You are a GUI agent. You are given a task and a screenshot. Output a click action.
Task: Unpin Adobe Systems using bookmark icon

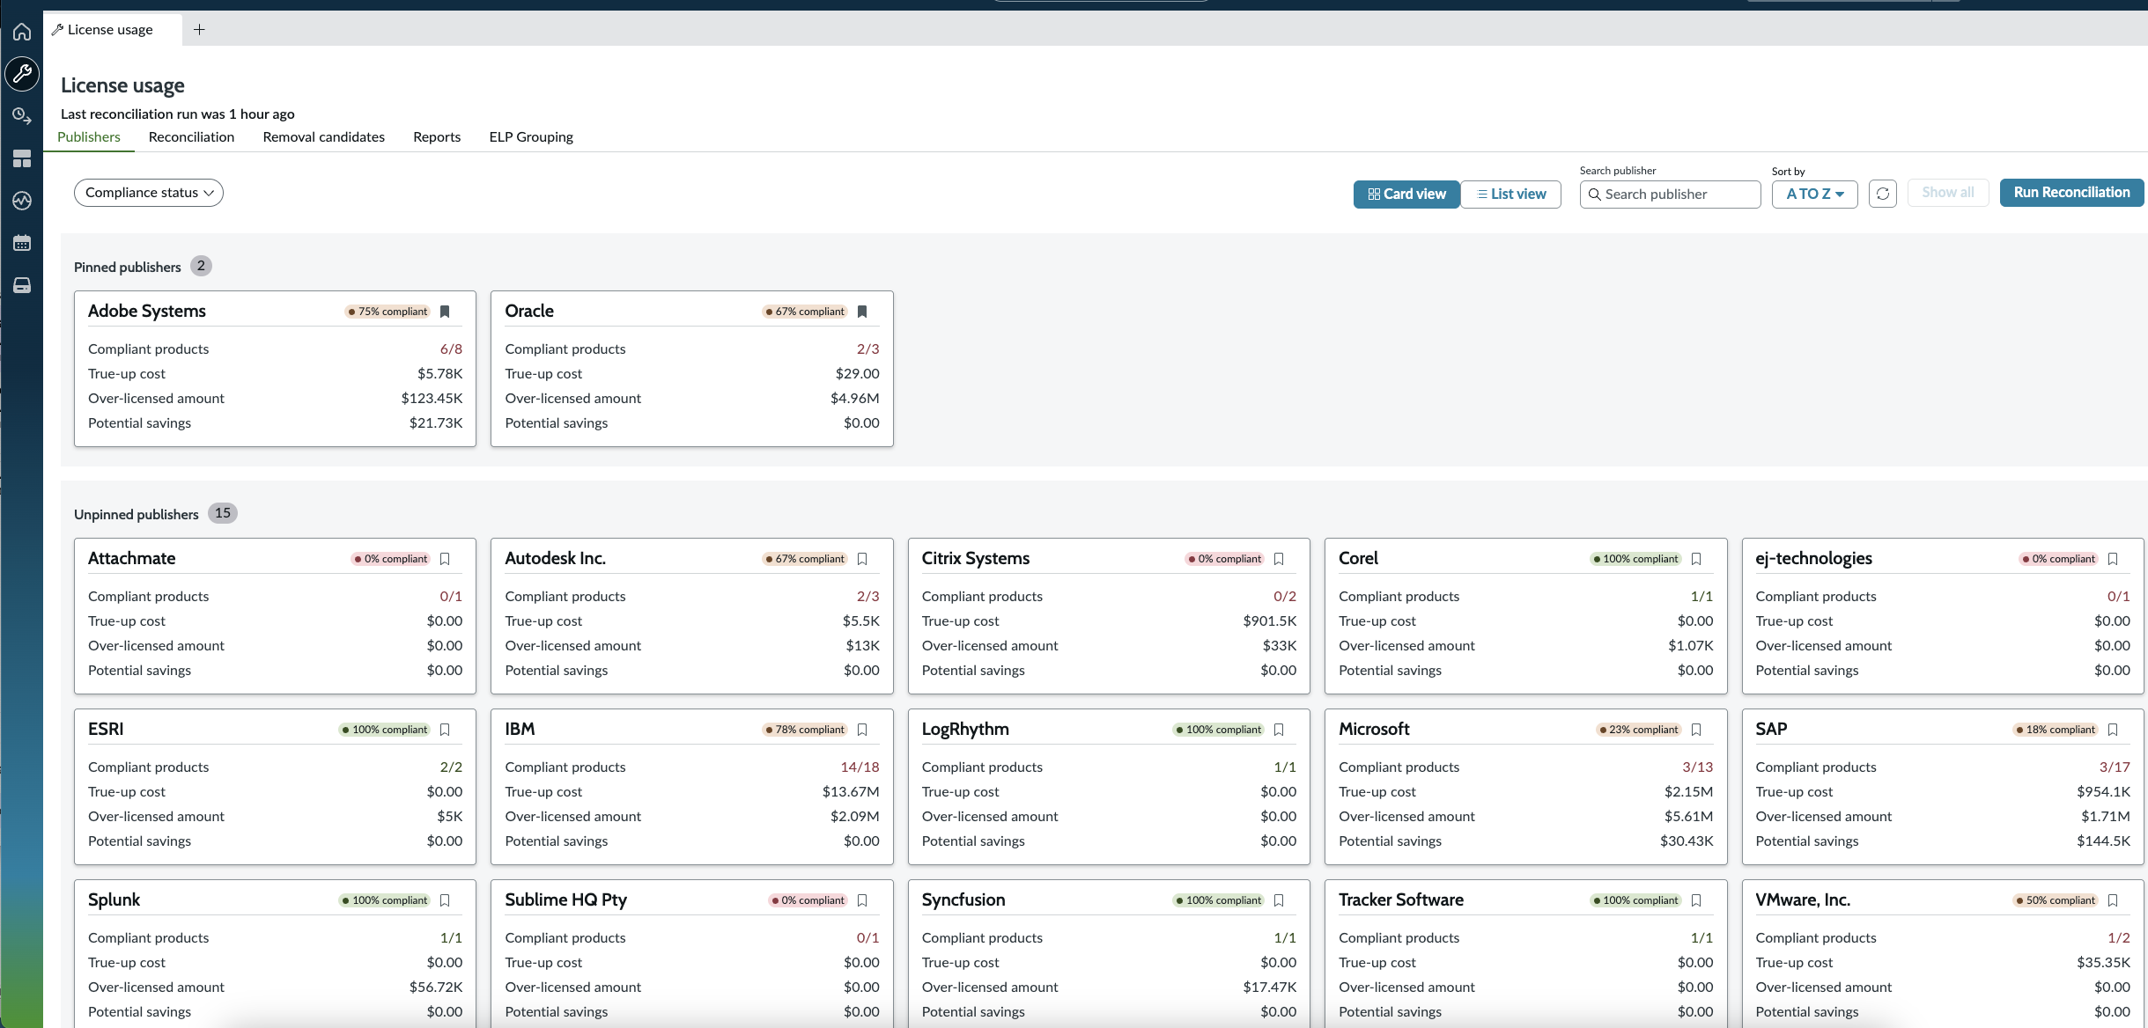445,312
